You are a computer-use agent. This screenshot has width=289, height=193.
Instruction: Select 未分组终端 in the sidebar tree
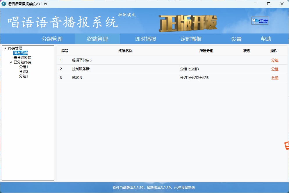[x=22, y=57]
